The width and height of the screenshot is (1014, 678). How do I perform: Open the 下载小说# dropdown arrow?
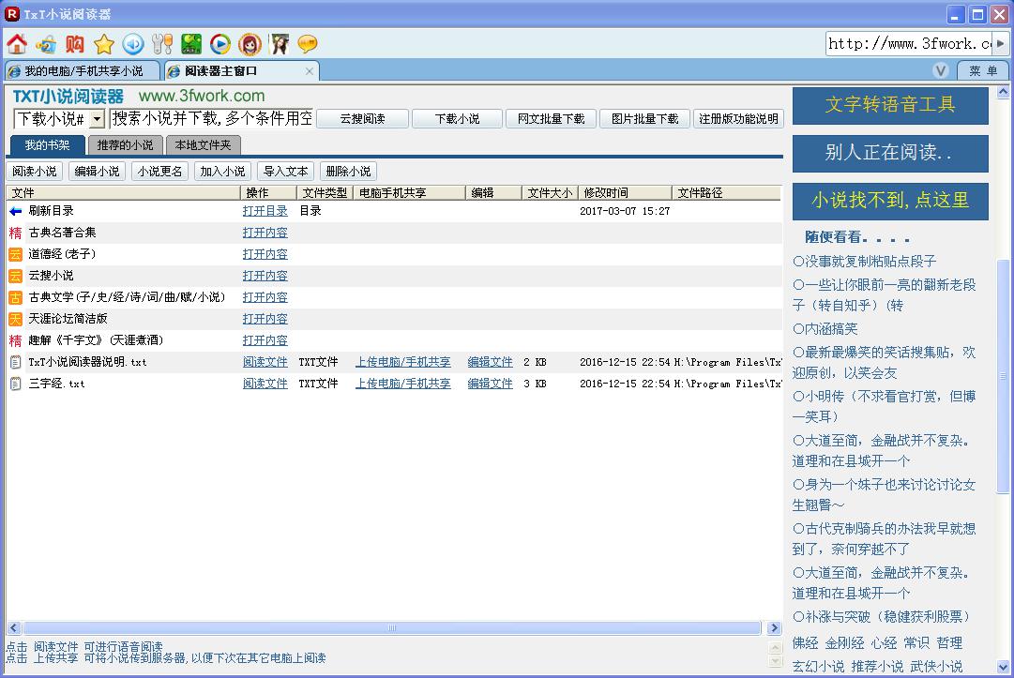(x=97, y=119)
